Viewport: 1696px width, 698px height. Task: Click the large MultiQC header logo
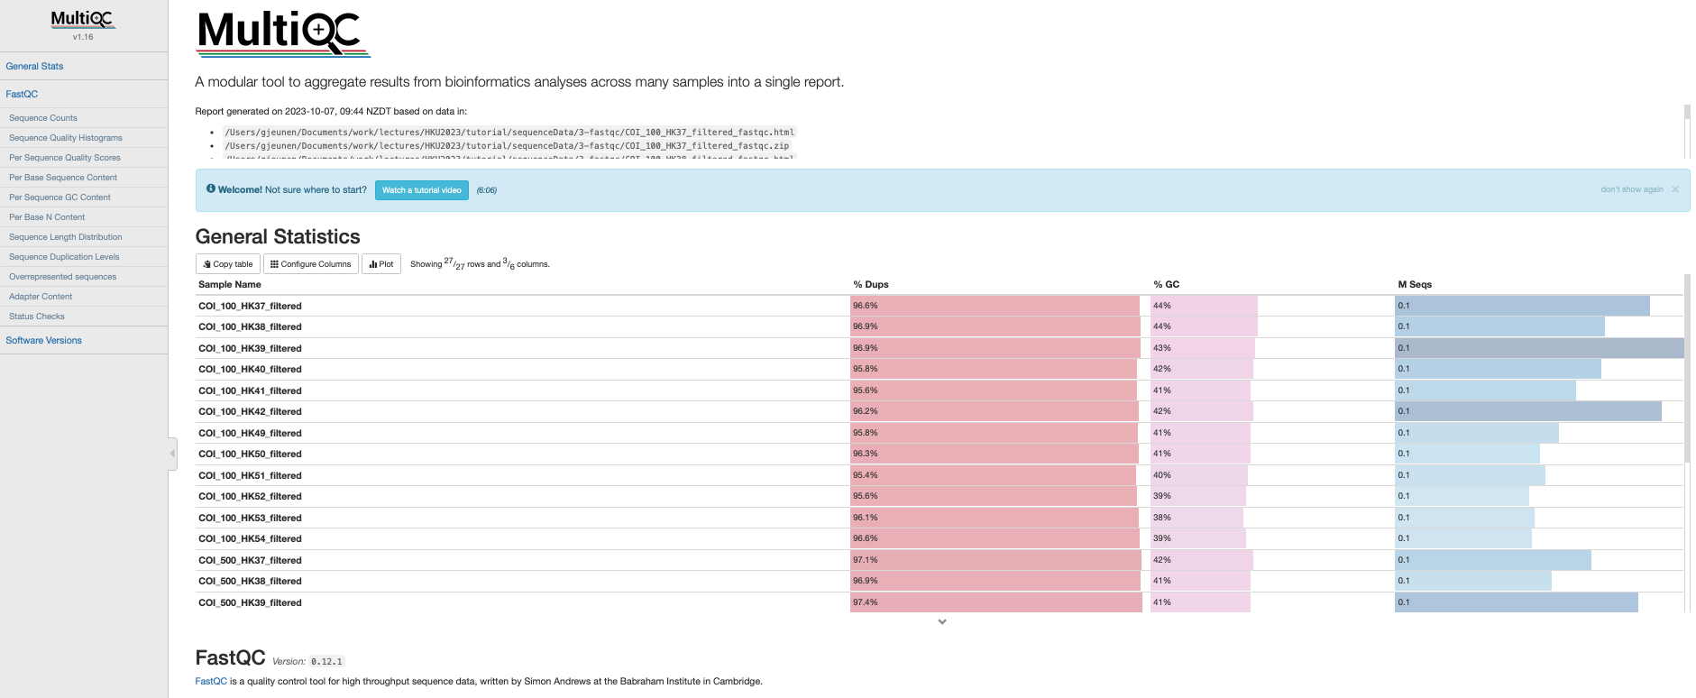(x=283, y=33)
